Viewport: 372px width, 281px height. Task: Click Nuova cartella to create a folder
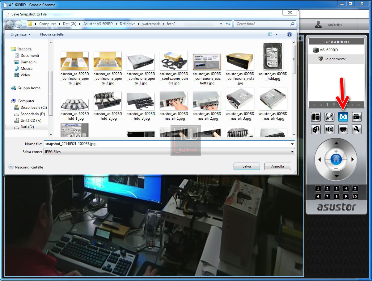[x=52, y=34]
